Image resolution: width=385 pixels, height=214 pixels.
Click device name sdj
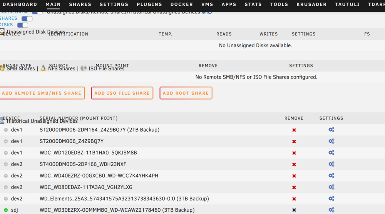click(14, 210)
